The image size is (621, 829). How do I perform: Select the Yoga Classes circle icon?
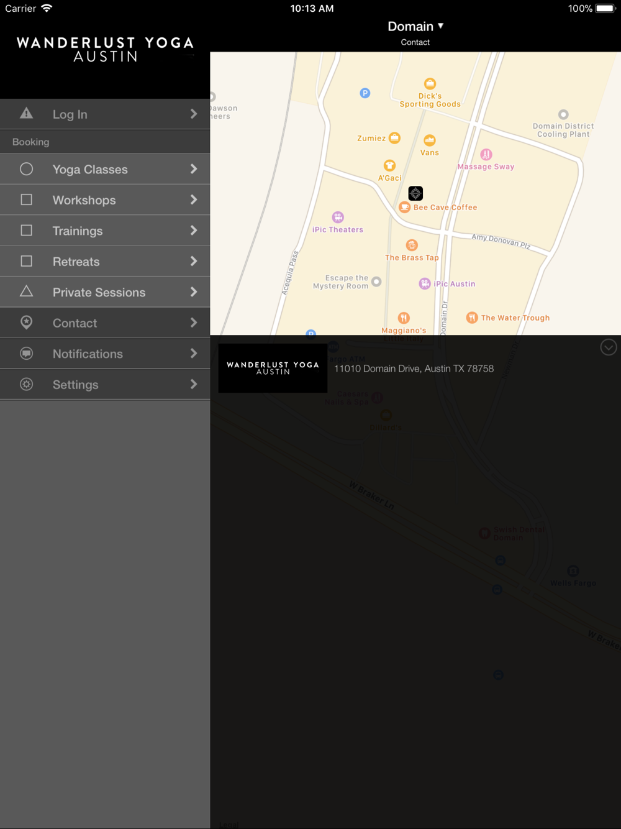[26, 169]
